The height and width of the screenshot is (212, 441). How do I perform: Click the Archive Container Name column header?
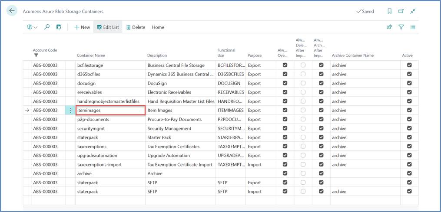pyautogui.click(x=353, y=55)
